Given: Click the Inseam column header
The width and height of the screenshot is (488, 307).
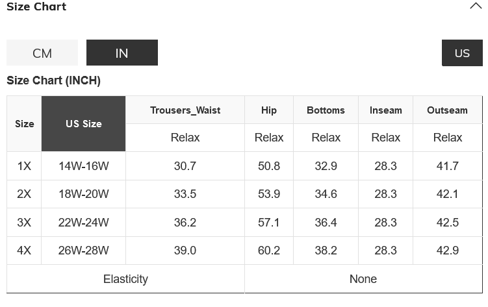Looking at the screenshot, I should click(386, 110).
